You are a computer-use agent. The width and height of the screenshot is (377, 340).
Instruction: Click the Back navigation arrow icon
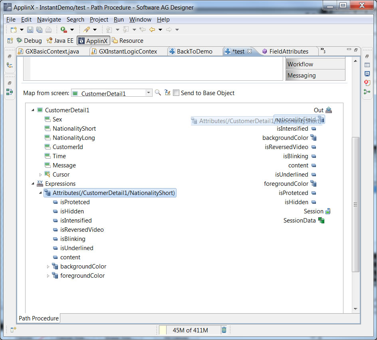pos(152,30)
